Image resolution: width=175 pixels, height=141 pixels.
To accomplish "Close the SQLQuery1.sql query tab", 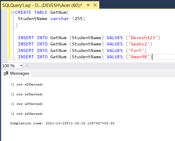I will point(95,5).
